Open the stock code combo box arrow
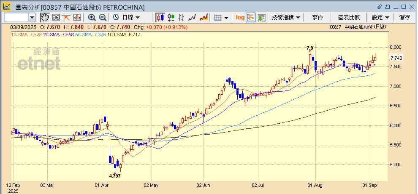418x194 pixels. click(32, 18)
